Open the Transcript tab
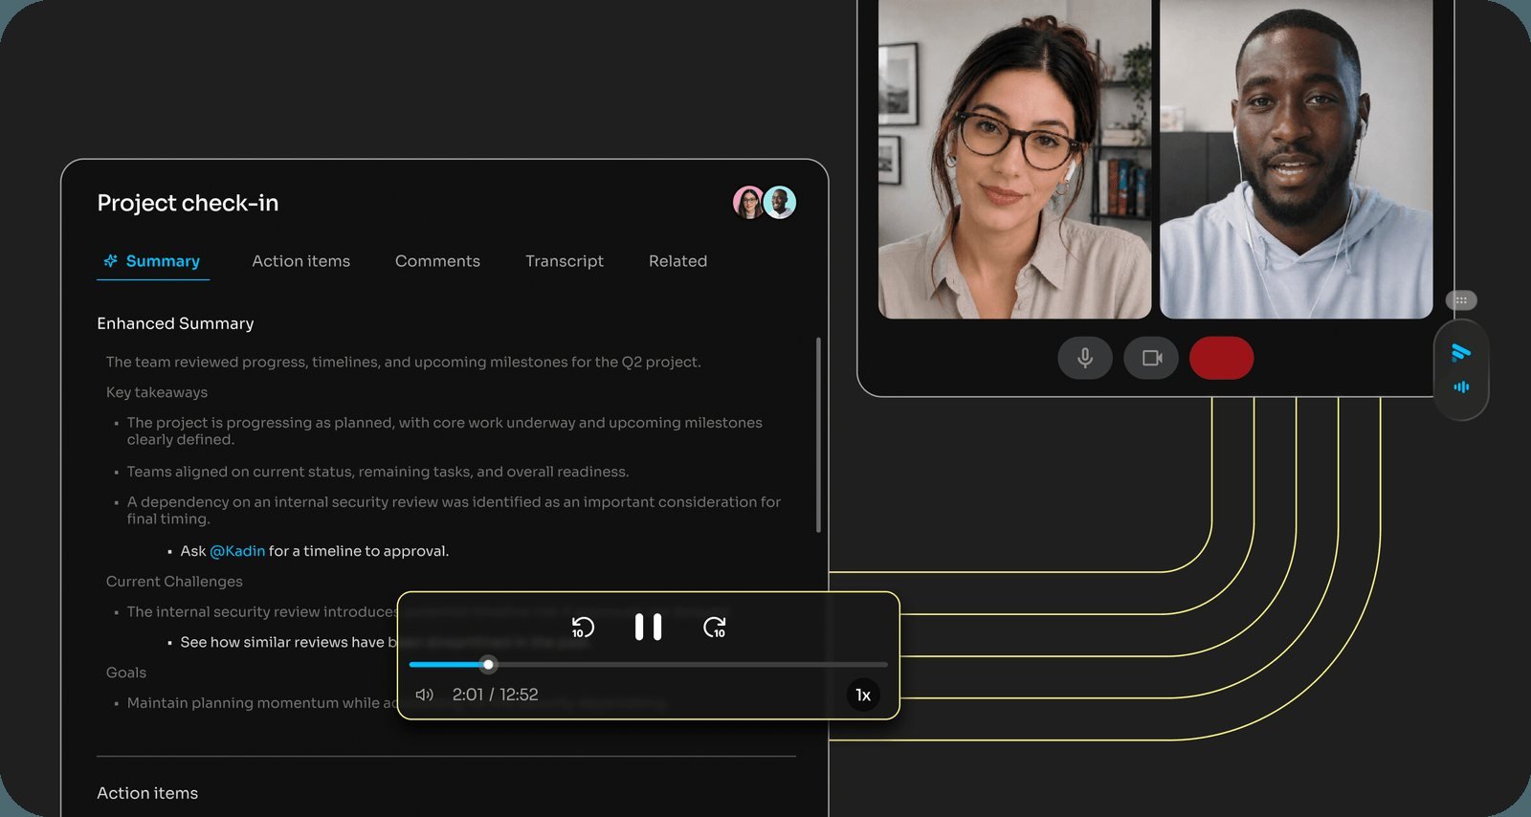1531x817 pixels. click(x=565, y=261)
